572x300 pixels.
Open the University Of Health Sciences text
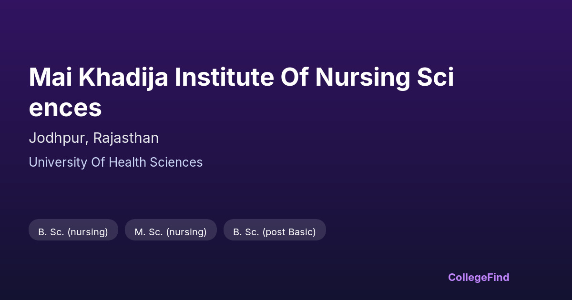(x=116, y=162)
